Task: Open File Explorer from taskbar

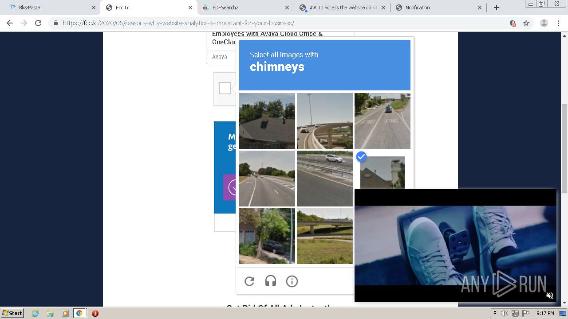Action: [50, 313]
